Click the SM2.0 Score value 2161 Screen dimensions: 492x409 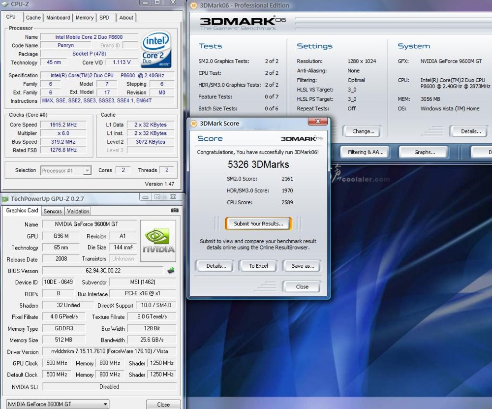tap(287, 179)
